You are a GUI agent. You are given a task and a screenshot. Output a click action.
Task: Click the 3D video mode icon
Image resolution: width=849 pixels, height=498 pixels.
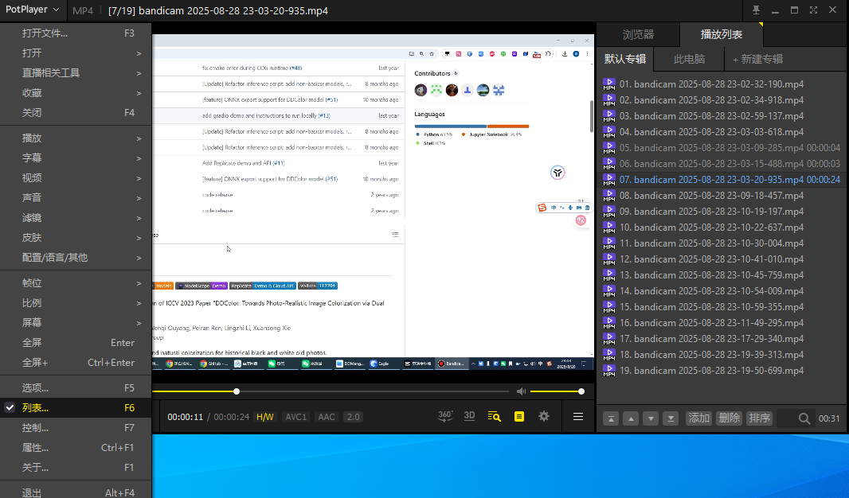coord(470,416)
